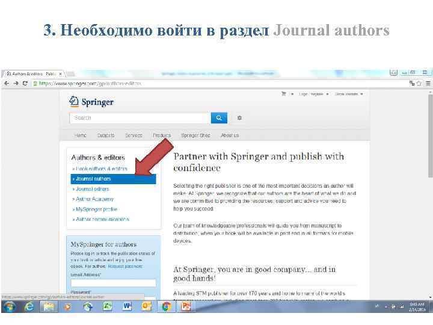Image resolution: width=433 pixels, height=325 pixels.
Task: Open the Springer Shop navigation item
Action: (x=196, y=135)
